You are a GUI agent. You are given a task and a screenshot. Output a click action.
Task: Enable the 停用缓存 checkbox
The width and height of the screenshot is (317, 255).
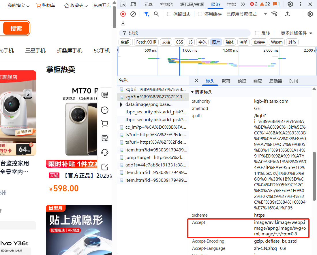200,14
